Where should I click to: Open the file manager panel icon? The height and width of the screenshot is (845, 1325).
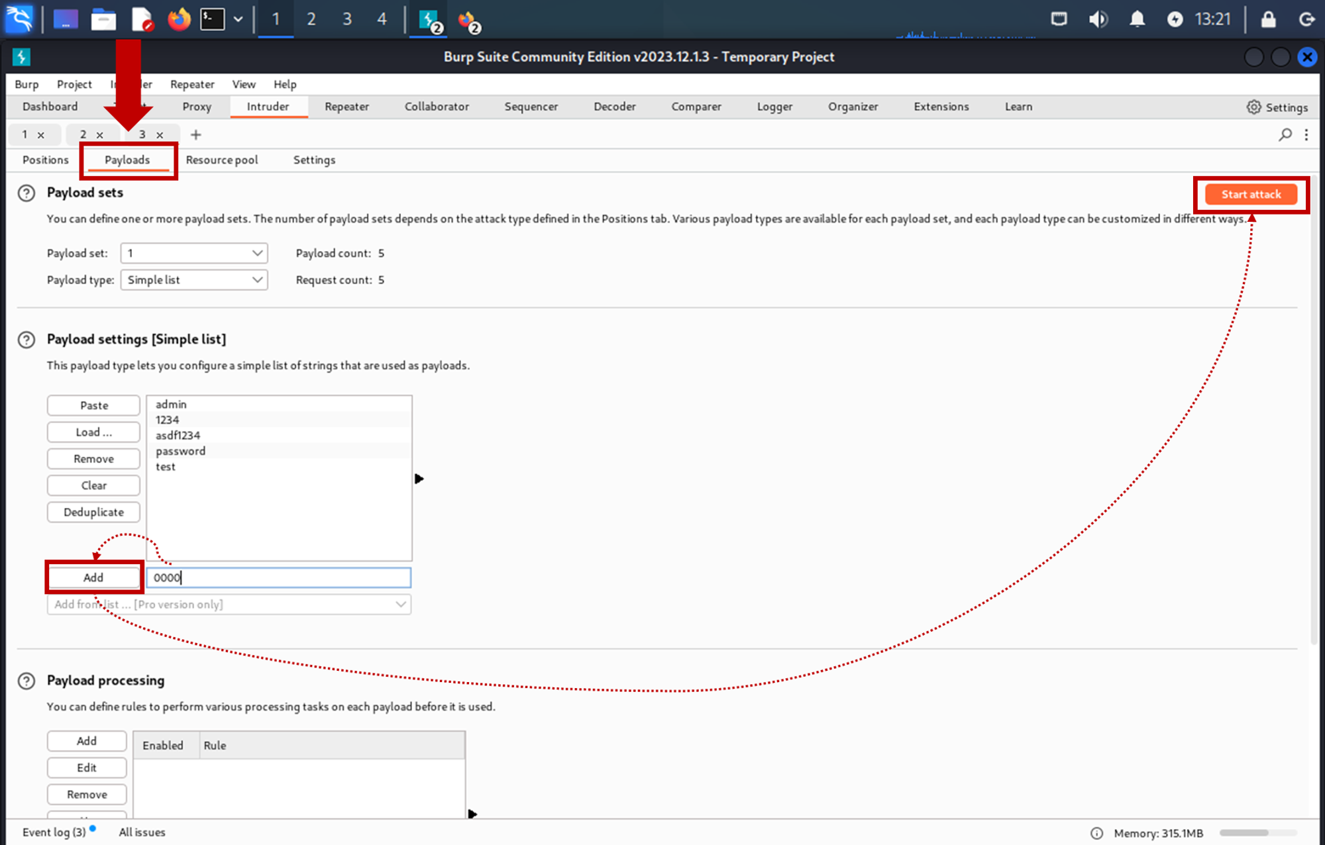tap(103, 19)
